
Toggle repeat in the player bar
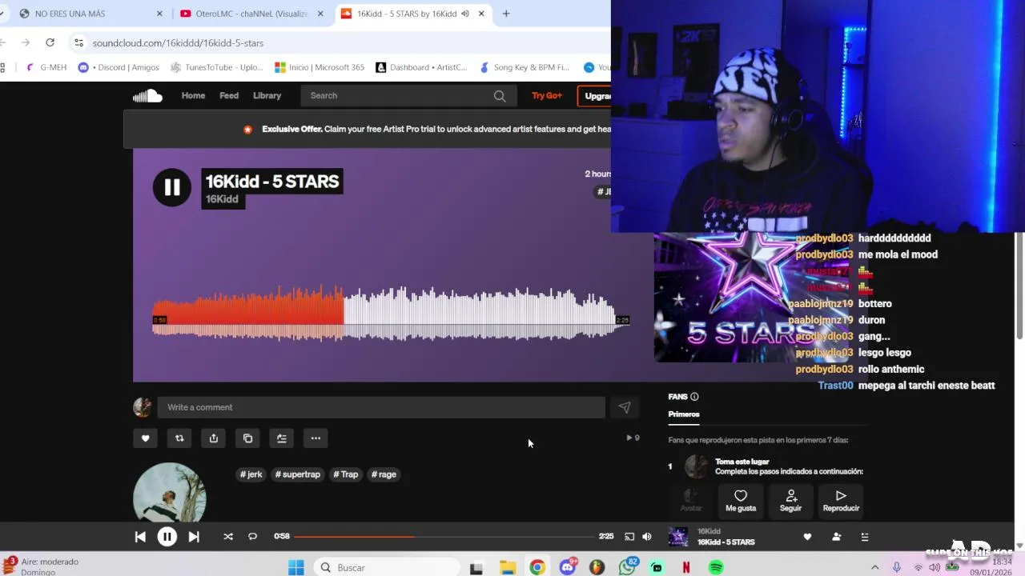[x=252, y=537]
